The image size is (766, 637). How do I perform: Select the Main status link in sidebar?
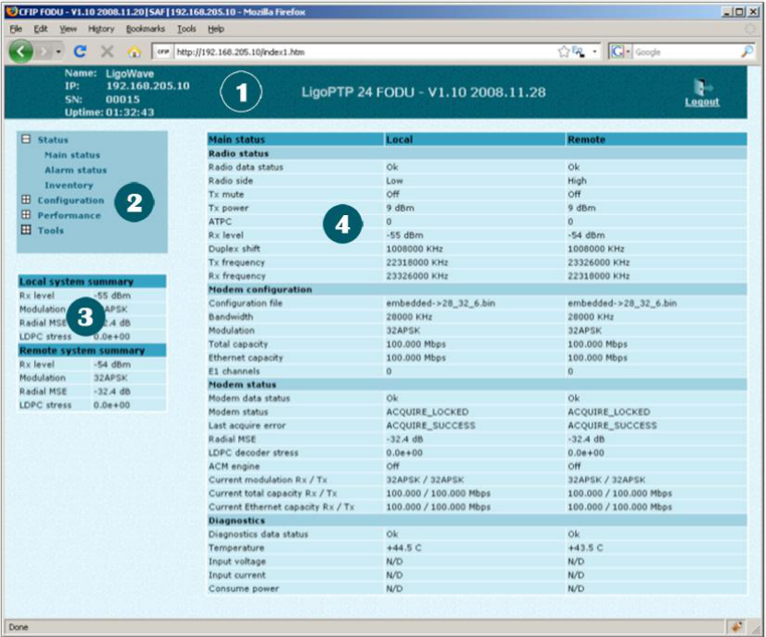pyautogui.click(x=72, y=155)
